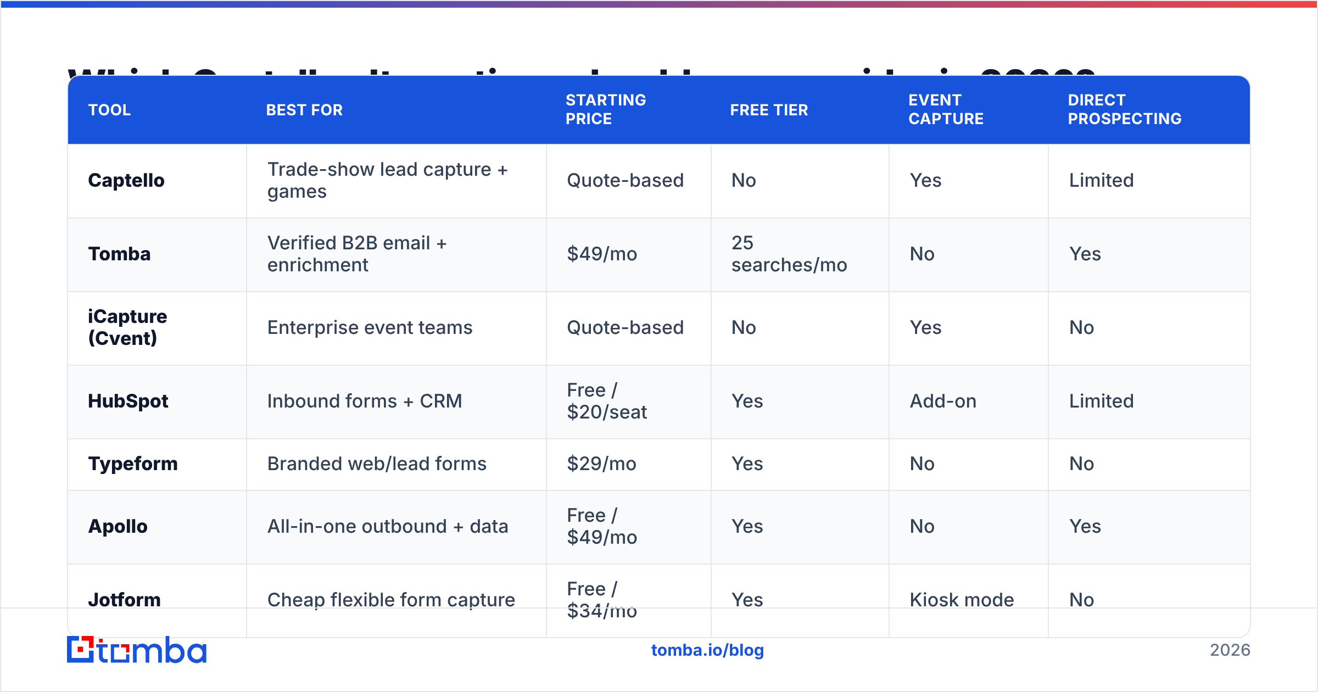Select the TOOL column header

click(x=109, y=110)
